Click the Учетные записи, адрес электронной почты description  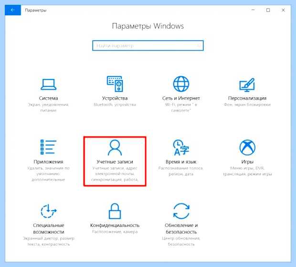point(115,174)
